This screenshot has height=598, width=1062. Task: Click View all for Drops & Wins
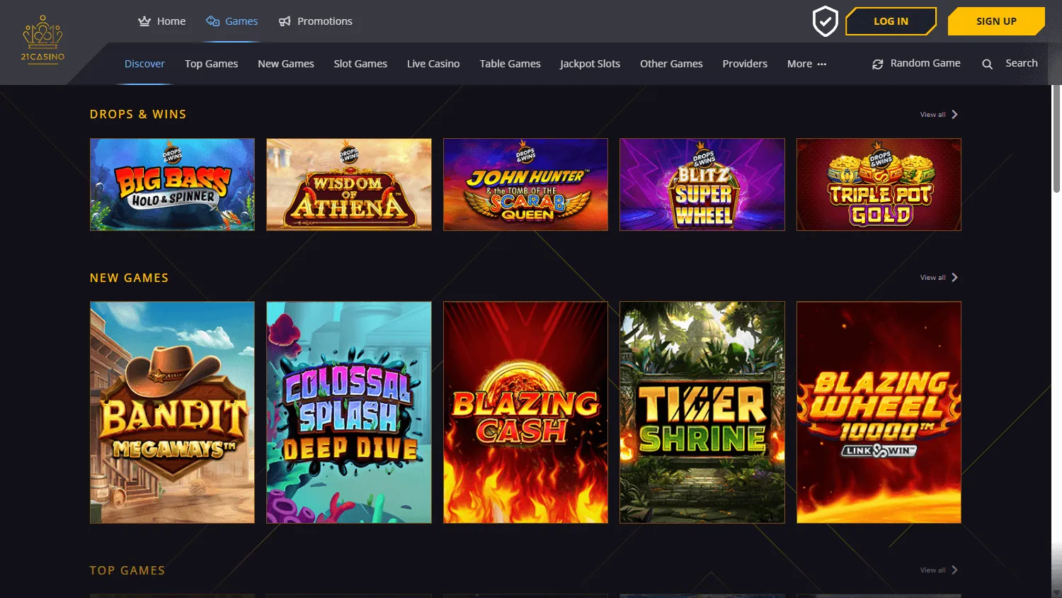point(932,113)
